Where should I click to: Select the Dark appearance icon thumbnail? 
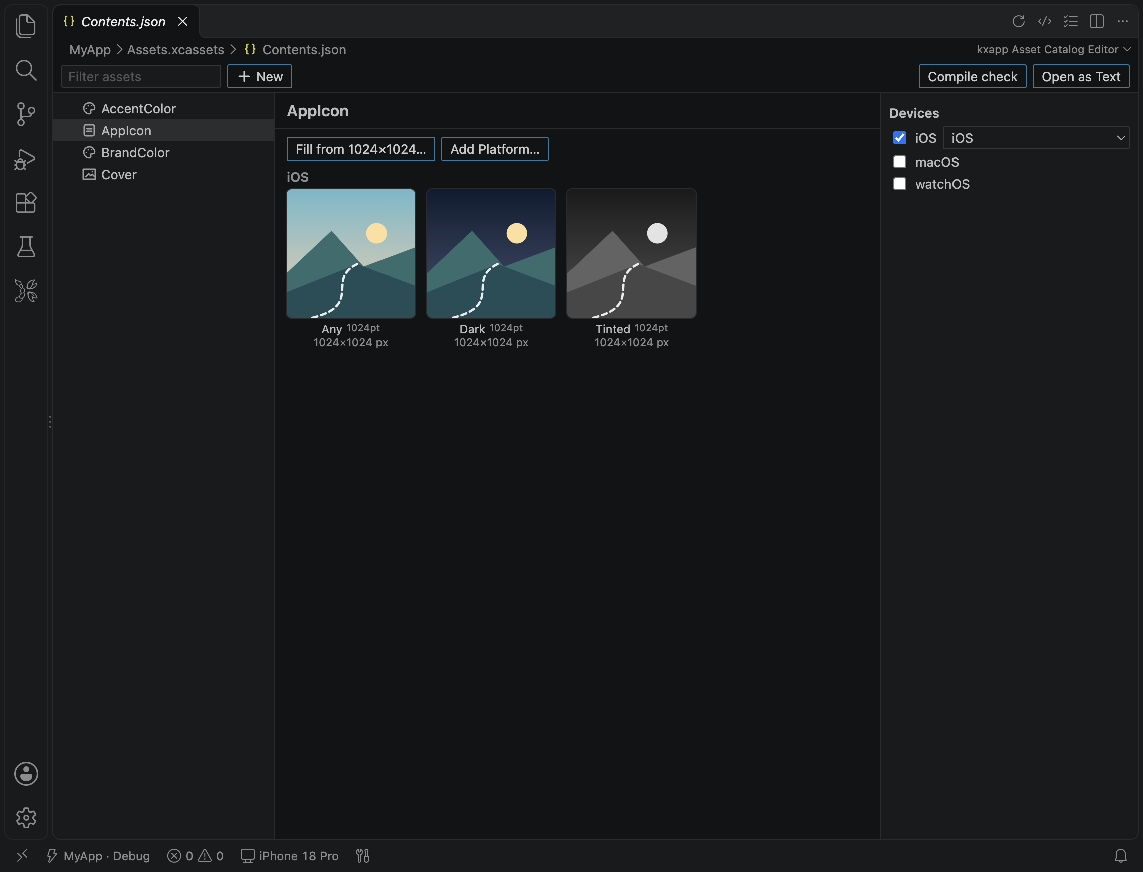(x=491, y=253)
